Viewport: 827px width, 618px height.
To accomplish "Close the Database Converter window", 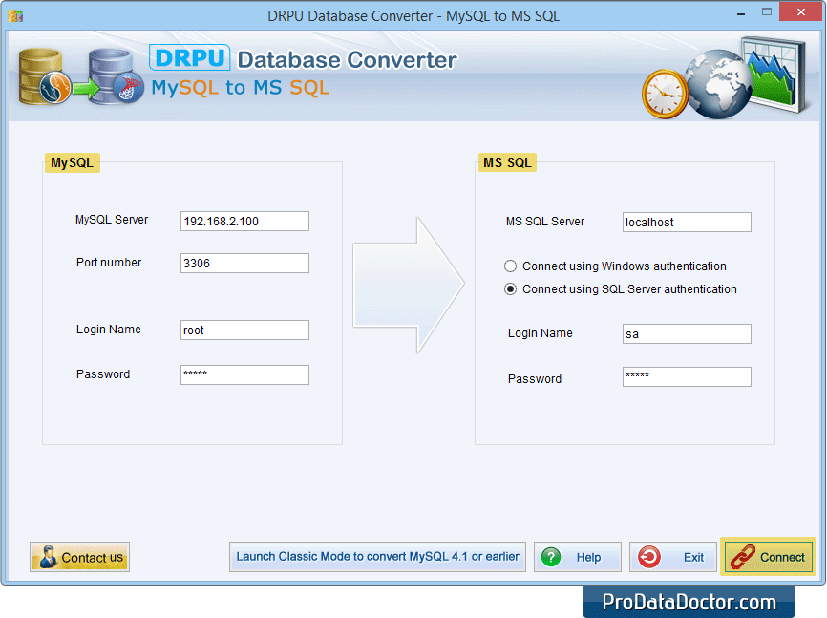I will coord(800,12).
